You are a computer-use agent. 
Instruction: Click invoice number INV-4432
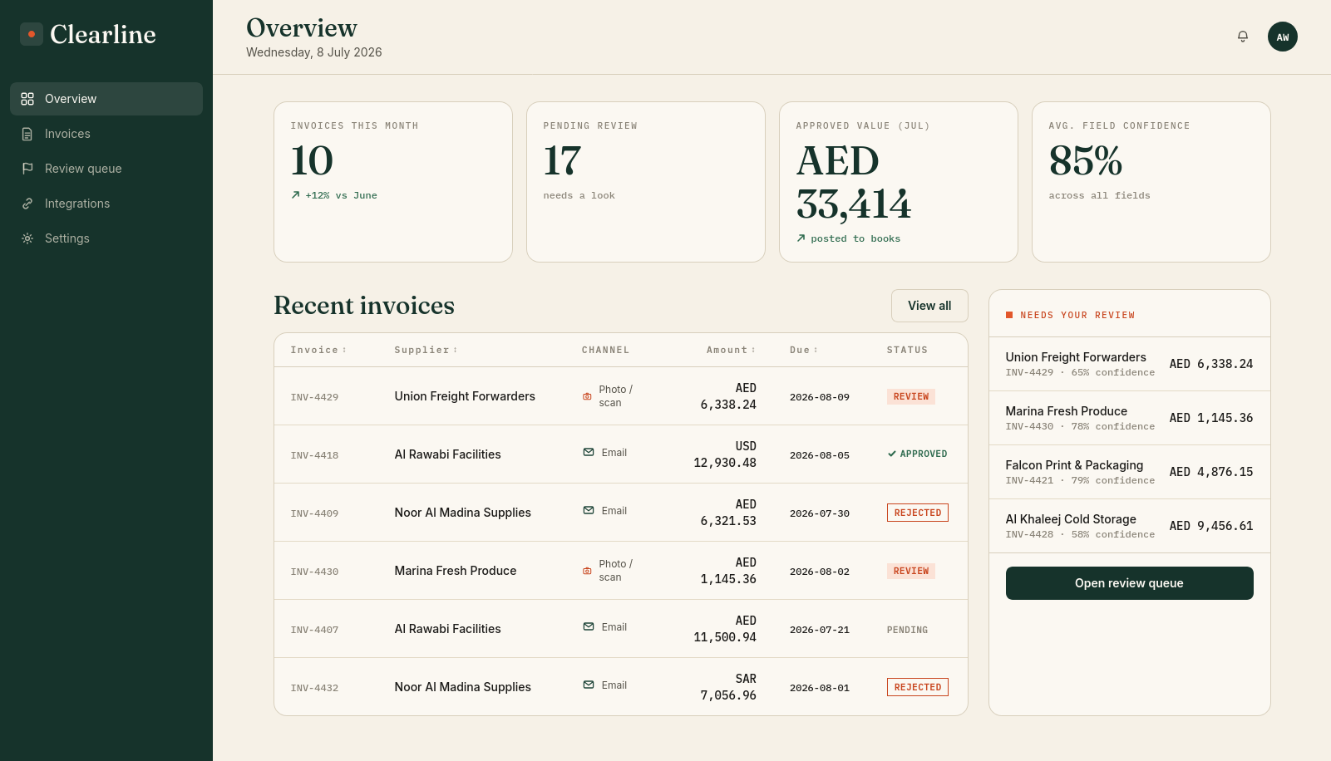point(314,688)
